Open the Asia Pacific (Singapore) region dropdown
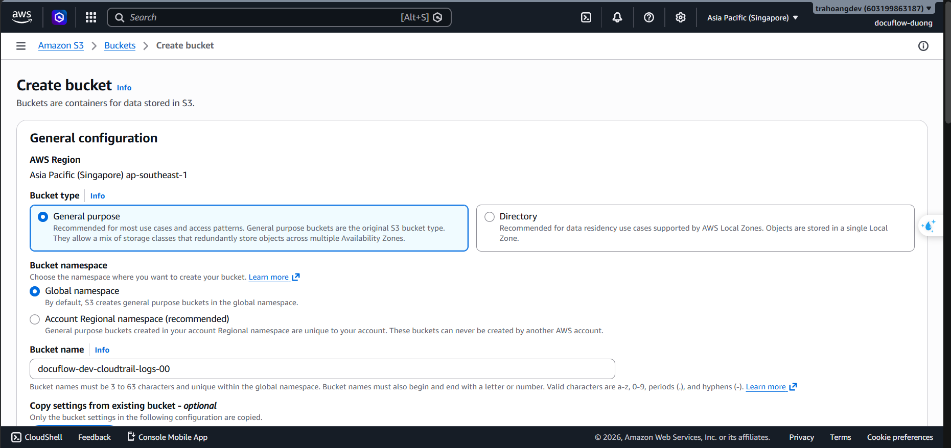951x448 pixels. point(753,18)
